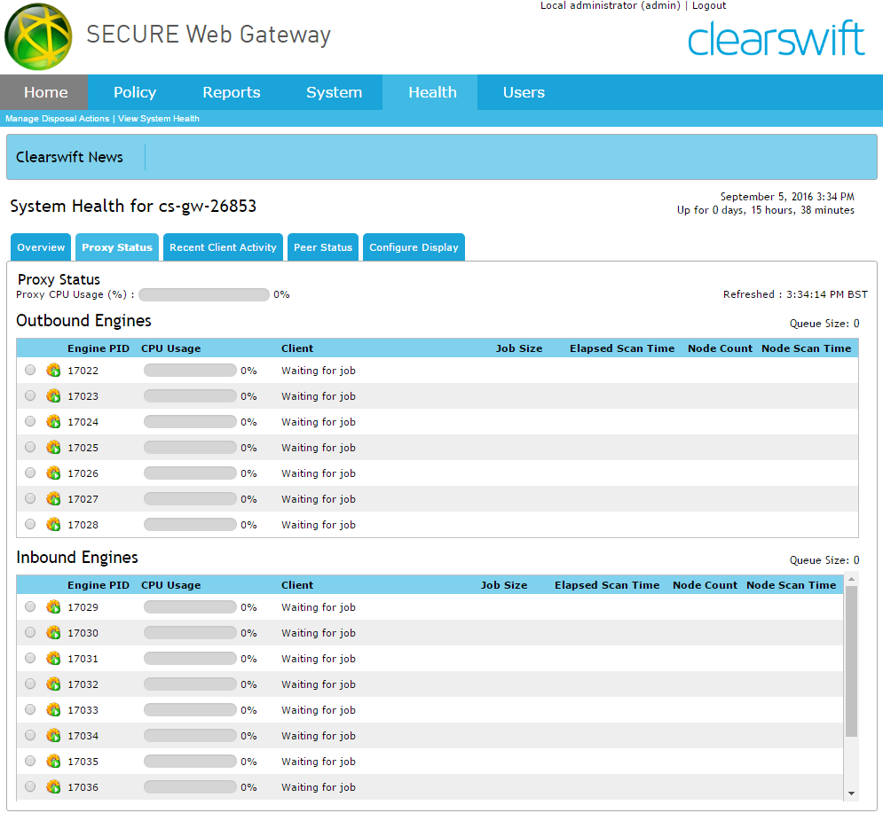Open the System menu
The image size is (883, 813).
point(334,92)
